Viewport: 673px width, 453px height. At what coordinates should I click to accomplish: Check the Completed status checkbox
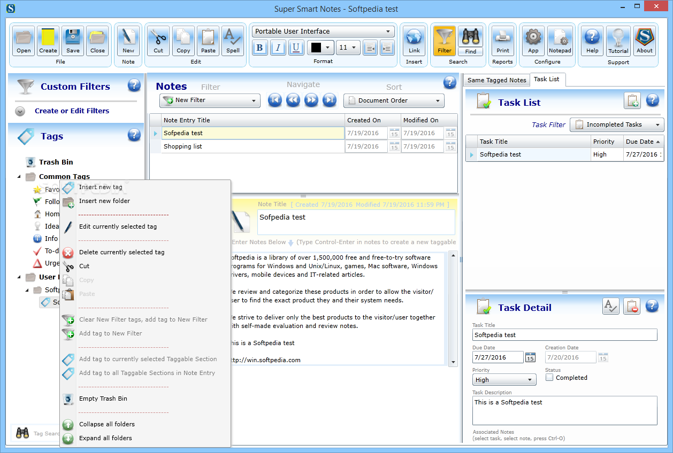[549, 377]
